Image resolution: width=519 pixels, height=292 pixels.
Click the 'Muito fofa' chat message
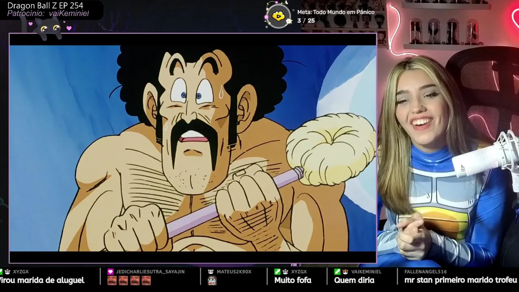pyautogui.click(x=293, y=280)
